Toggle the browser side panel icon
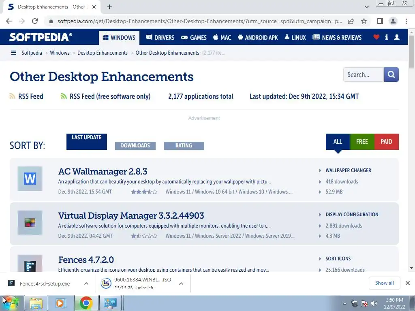The height and width of the screenshot is (311, 415). click(380, 21)
